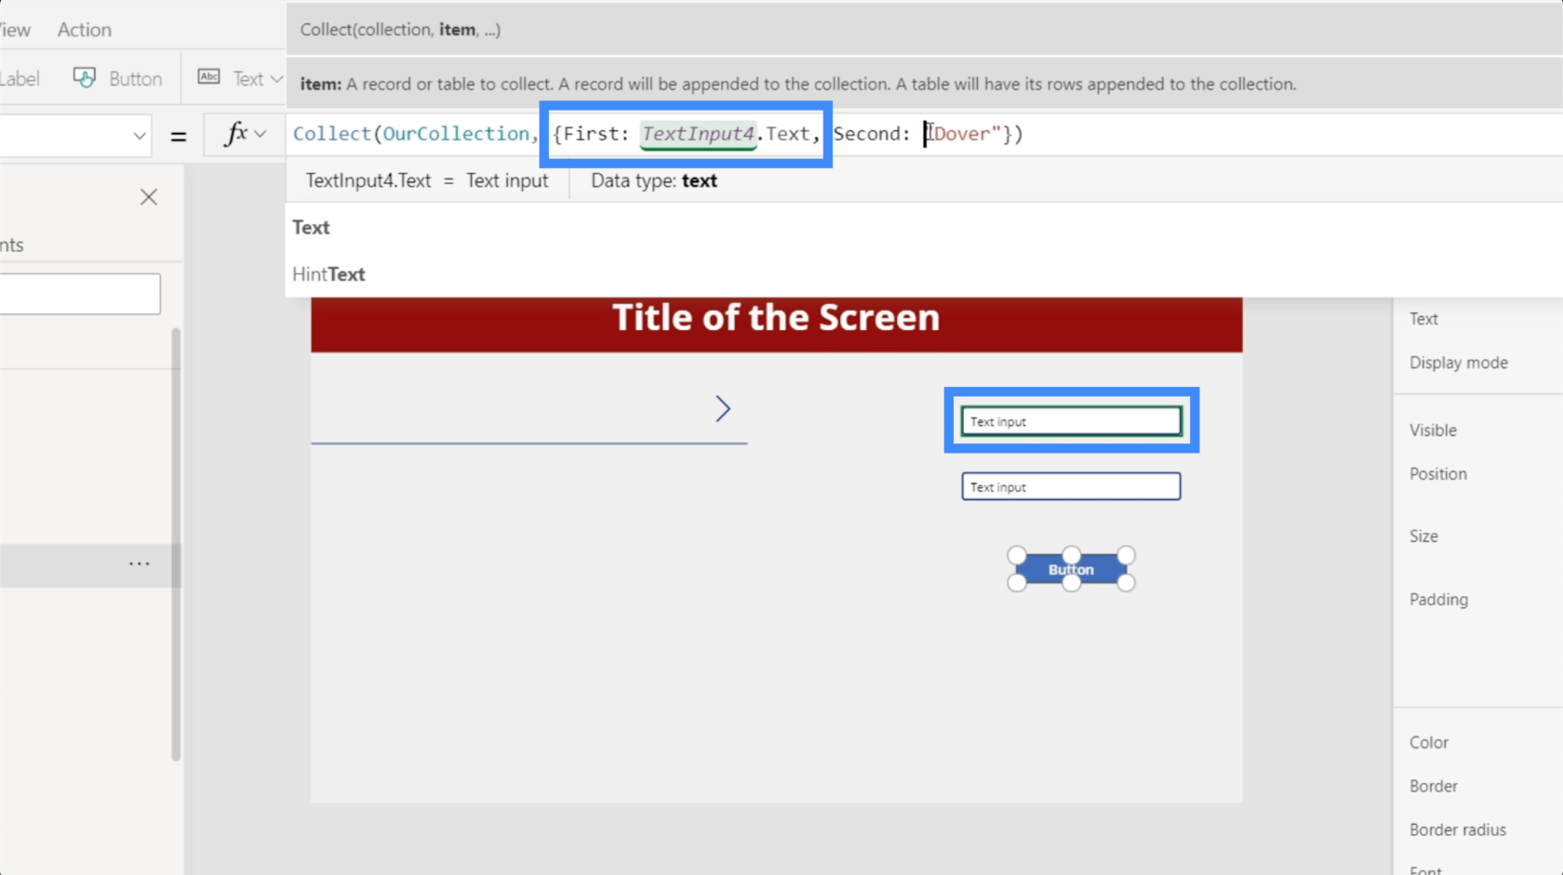Open the Action menu
1563x875 pixels.
point(84,30)
